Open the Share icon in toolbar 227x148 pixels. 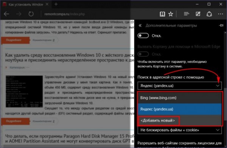209,14
